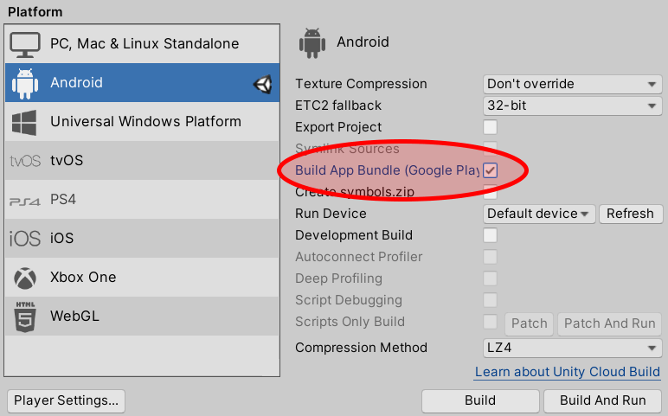
Task: Click the iOS platform icon
Action: [x=24, y=239]
